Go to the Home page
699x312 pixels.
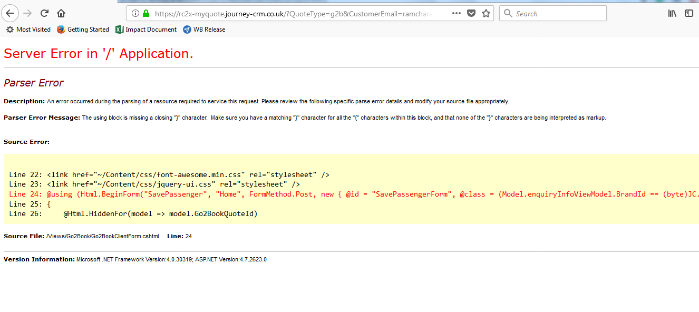pyautogui.click(x=61, y=13)
